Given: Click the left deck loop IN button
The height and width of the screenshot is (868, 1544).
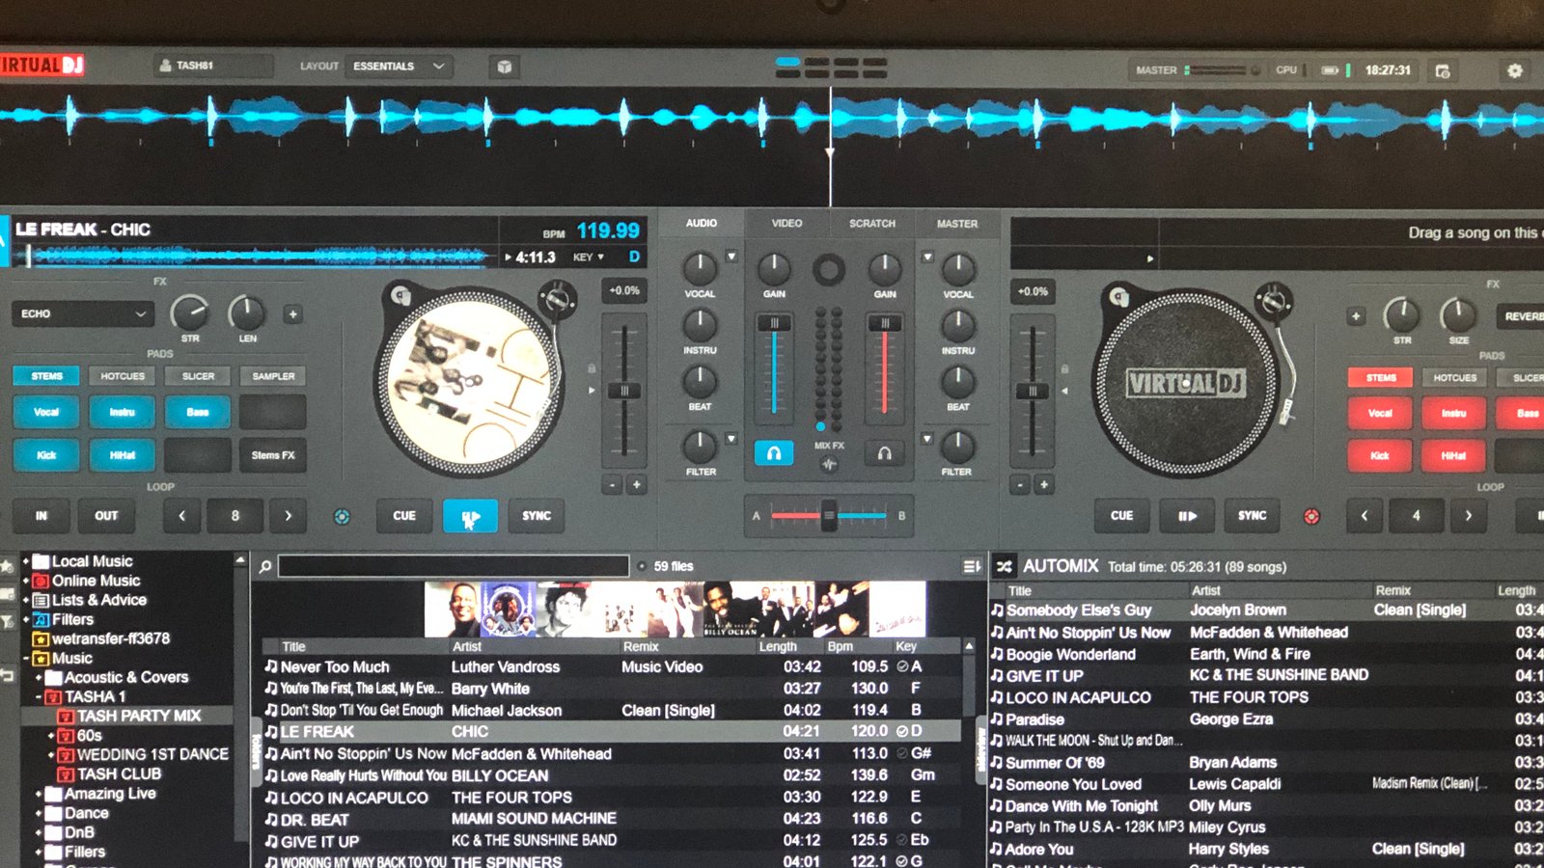Looking at the screenshot, I should point(41,516).
